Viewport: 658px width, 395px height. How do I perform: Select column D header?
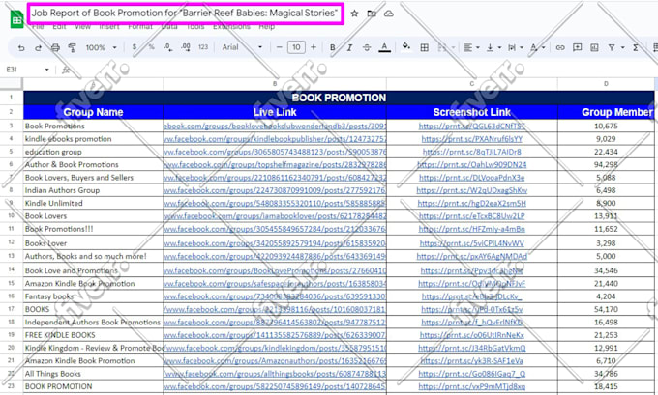(x=606, y=84)
